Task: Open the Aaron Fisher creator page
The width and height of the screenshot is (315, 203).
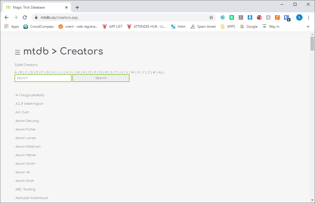Action: click(x=26, y=129)
